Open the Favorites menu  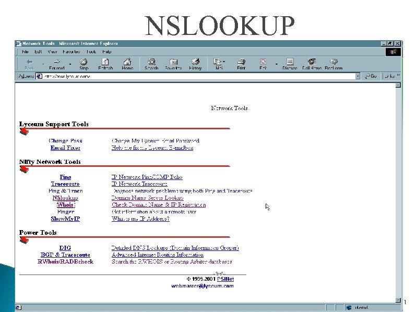coord(72,52)
